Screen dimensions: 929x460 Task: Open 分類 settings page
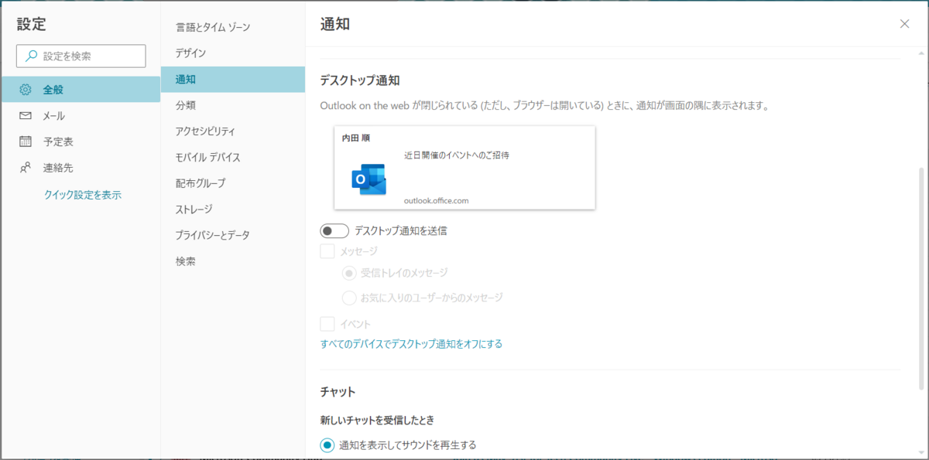233,105
